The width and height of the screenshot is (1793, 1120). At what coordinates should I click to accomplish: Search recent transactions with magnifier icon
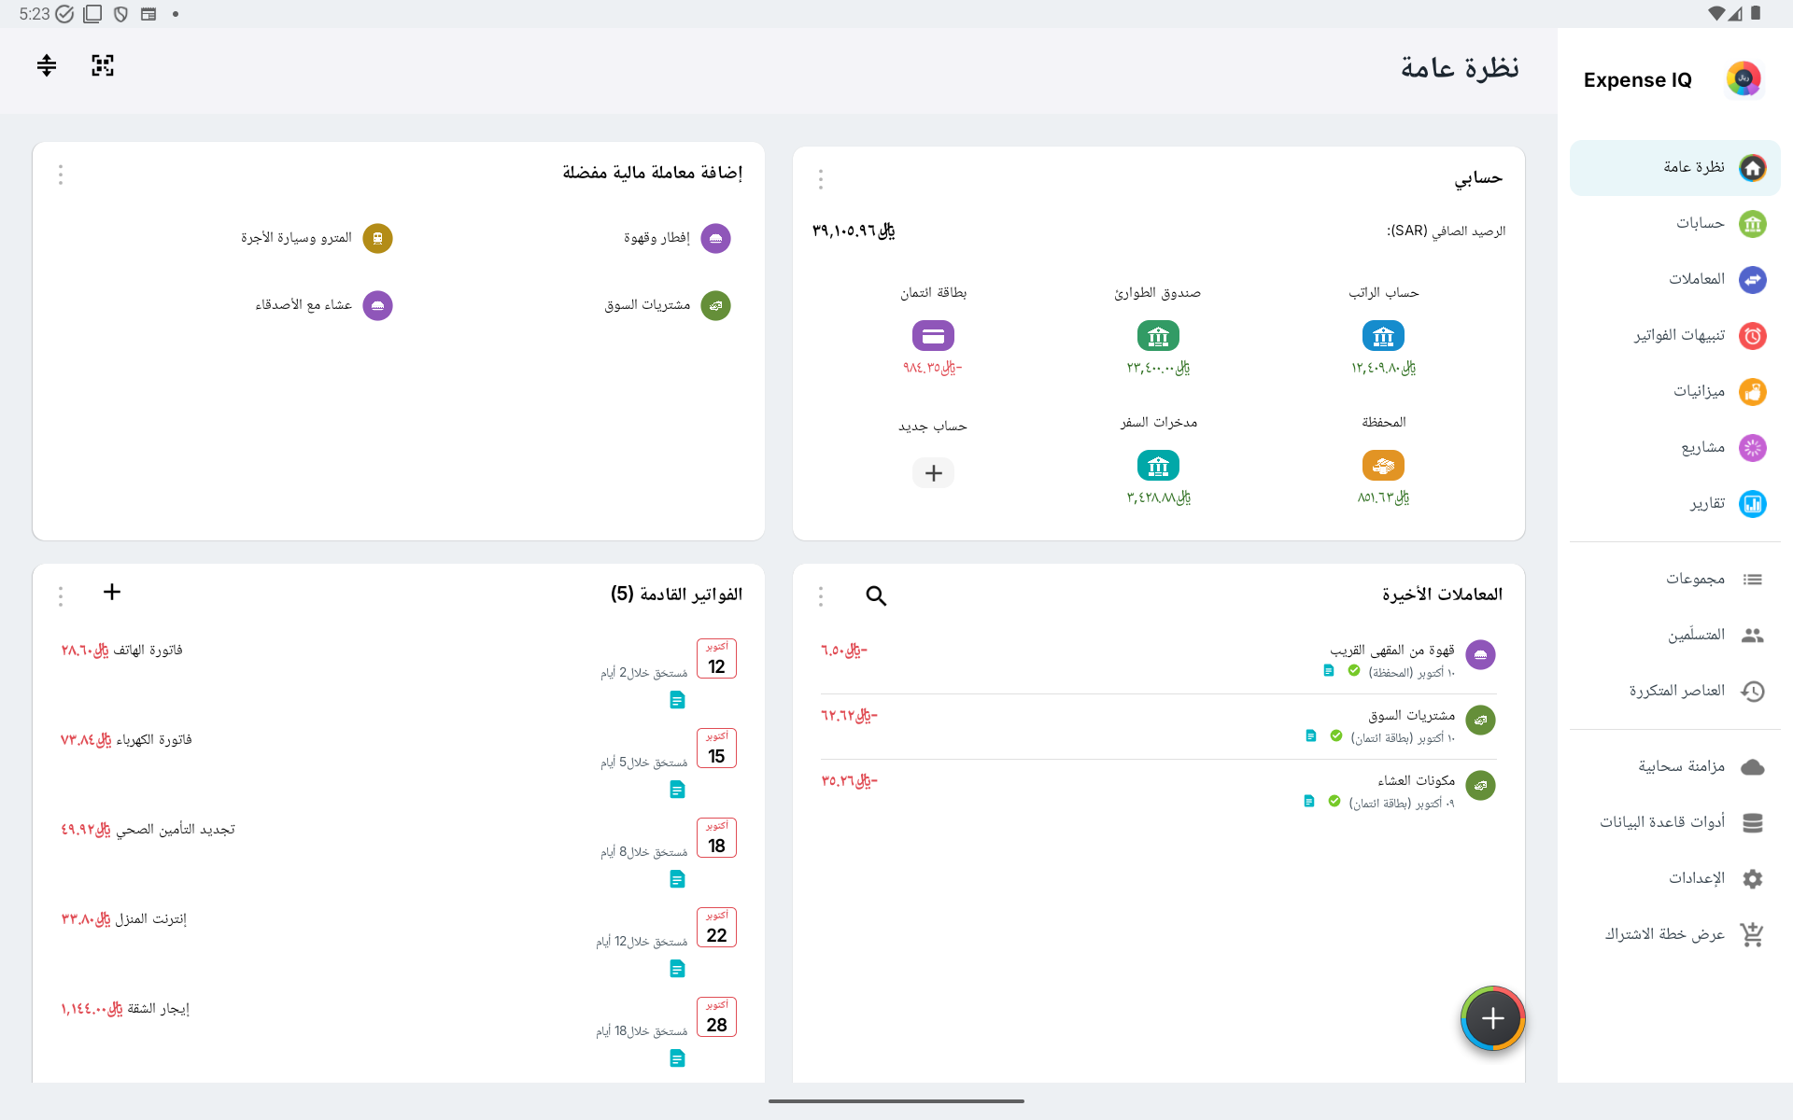[x=876, y=596]
